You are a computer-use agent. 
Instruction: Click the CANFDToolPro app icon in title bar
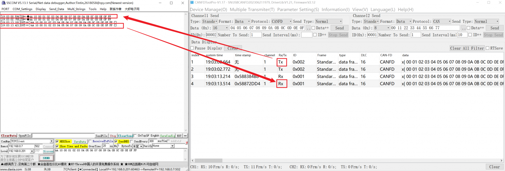click(192, 3)
